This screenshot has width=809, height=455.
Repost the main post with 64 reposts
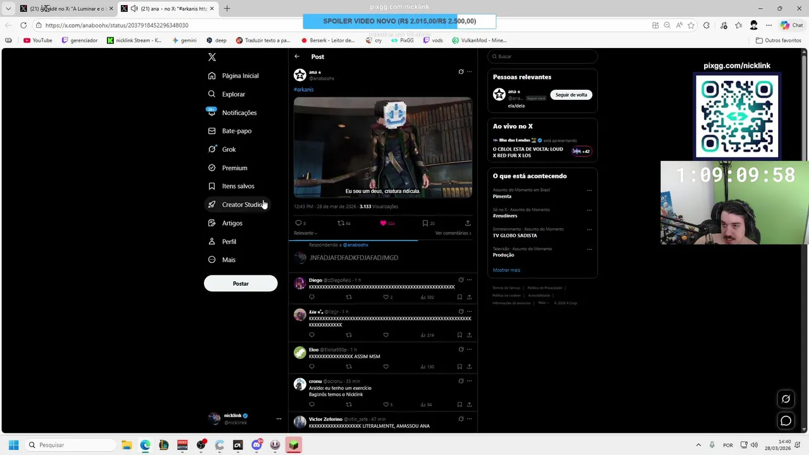click(341, 223)
